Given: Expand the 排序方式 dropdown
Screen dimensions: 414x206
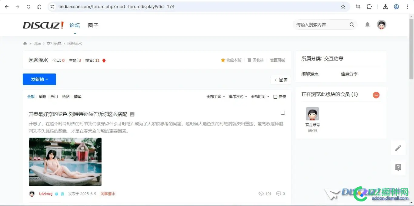Looking at the screenshot, I should tap(238, 97).
